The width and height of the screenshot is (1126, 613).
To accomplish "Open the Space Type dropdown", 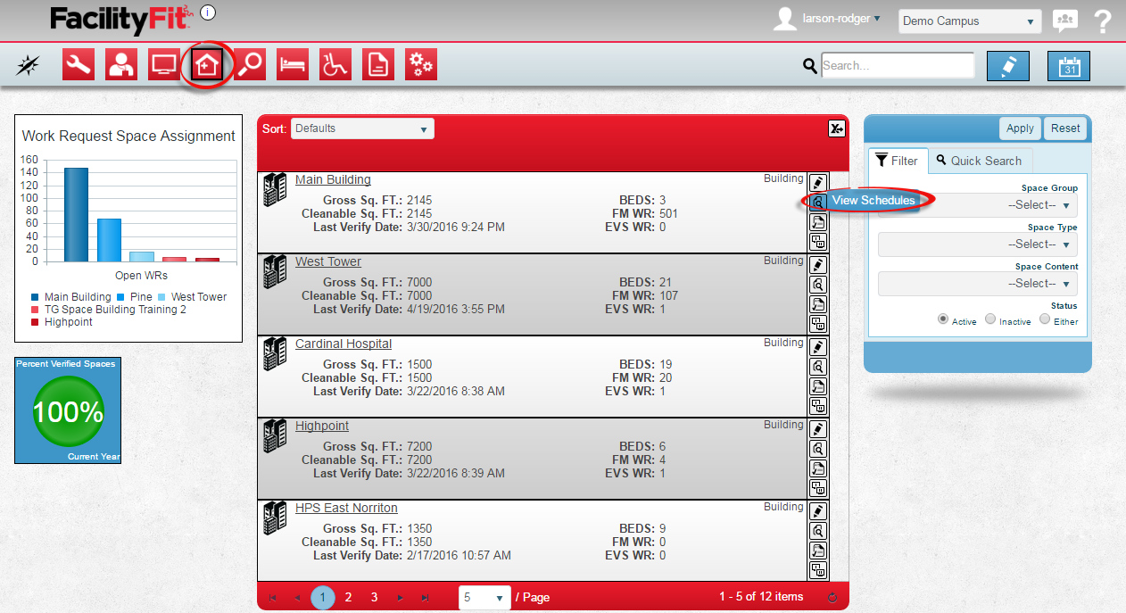I will pyautogui.click(x=977, y=244).
